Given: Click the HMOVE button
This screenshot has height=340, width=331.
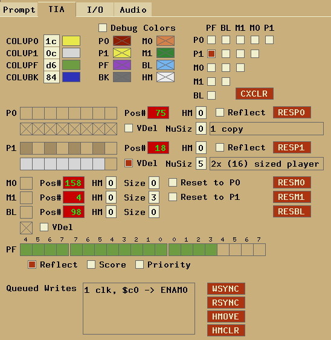Looking at the screenshot, I should pos(226,316).
